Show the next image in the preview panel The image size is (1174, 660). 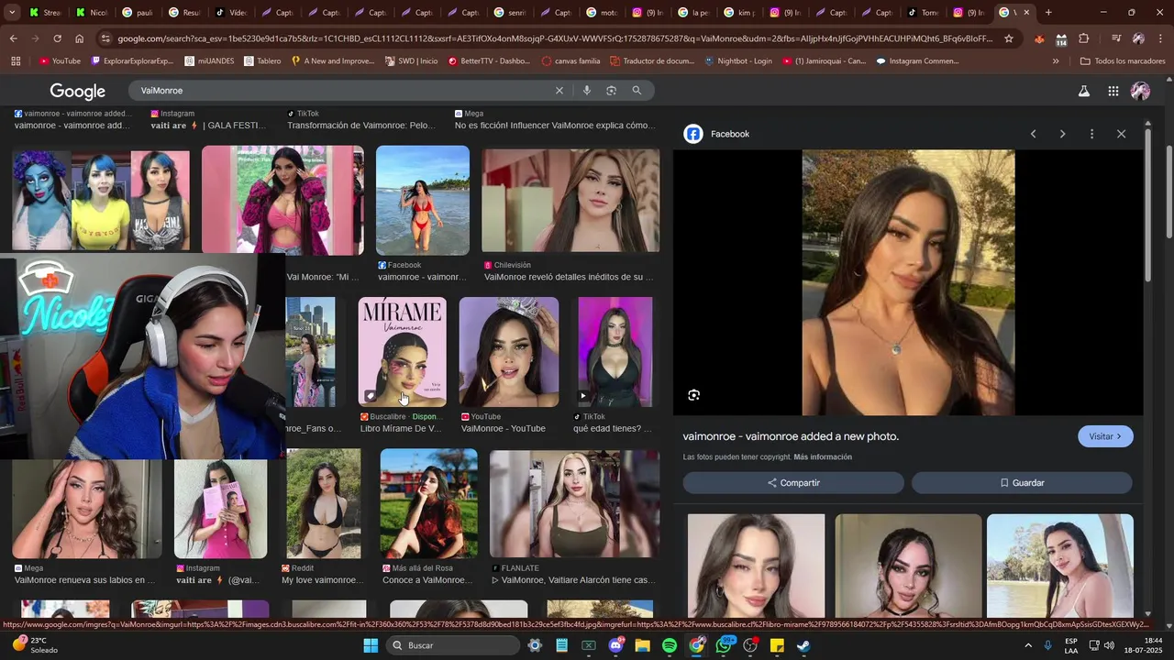point(1062,134)
